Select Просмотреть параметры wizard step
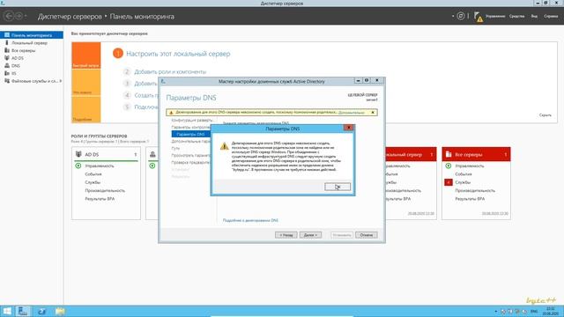The image size is (564, 317). (x=191, y=155)
